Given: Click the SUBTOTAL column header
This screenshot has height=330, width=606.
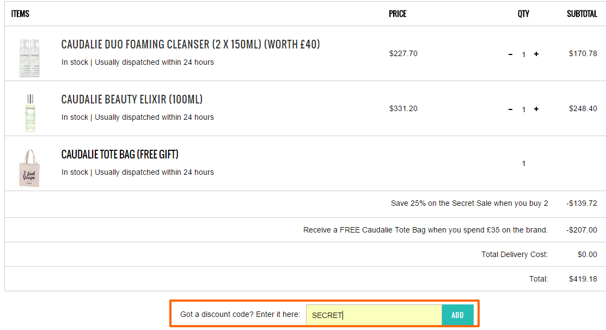Looking at the screenshot, I should [x=582, y=14].
